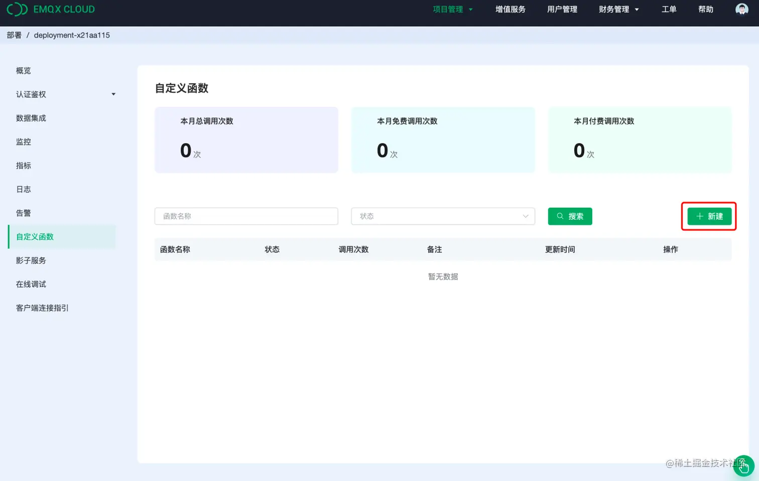Open the 帮助 page

coord(705,9)
